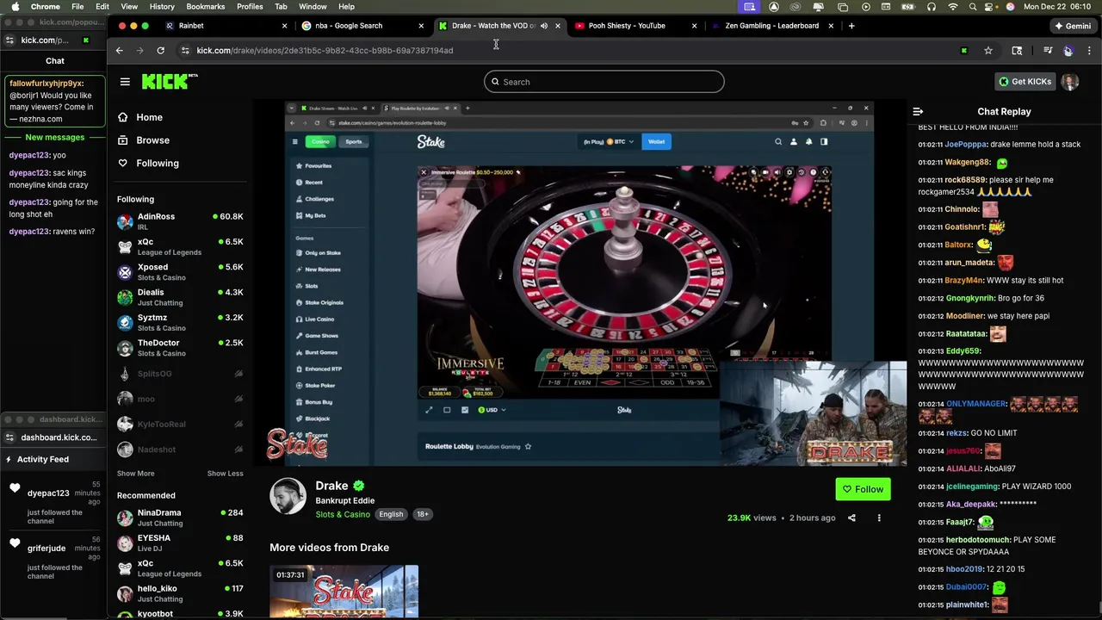Collapse the Chat Replay panel icon
The height and width of the screenshot is (620, 1102).
(x=918, y=111)
